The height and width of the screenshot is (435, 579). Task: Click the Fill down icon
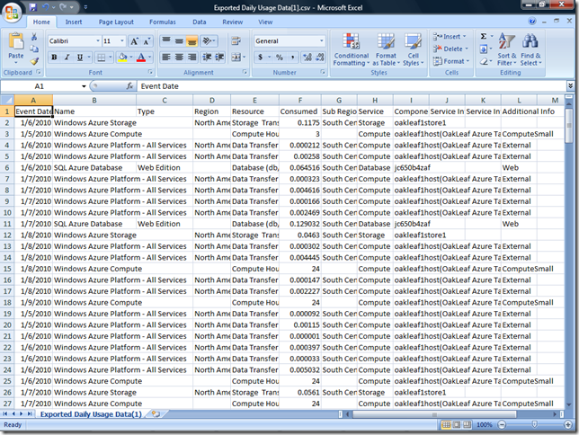pyautogui.click(x=484, y=49)
